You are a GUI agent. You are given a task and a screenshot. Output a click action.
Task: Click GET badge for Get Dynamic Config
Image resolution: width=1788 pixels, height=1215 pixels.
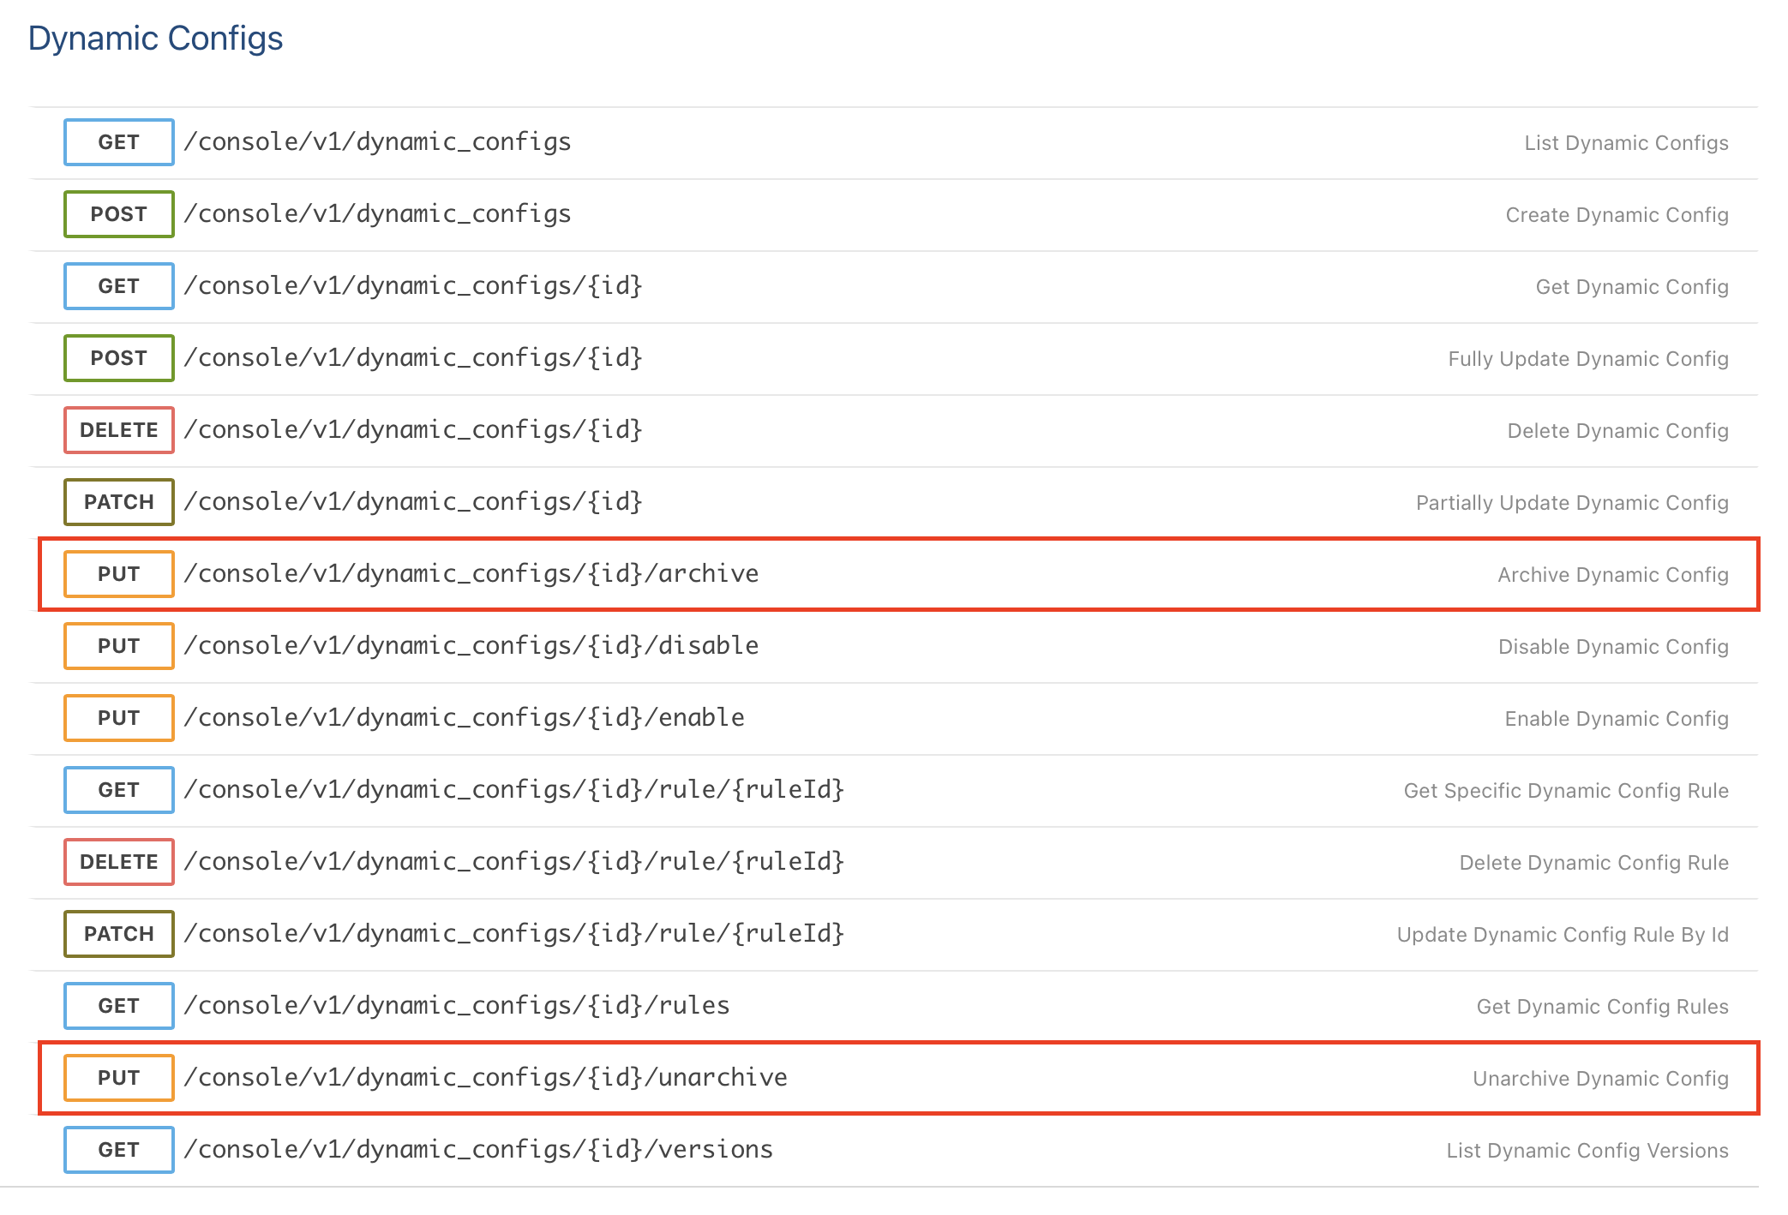pos(119,286)
